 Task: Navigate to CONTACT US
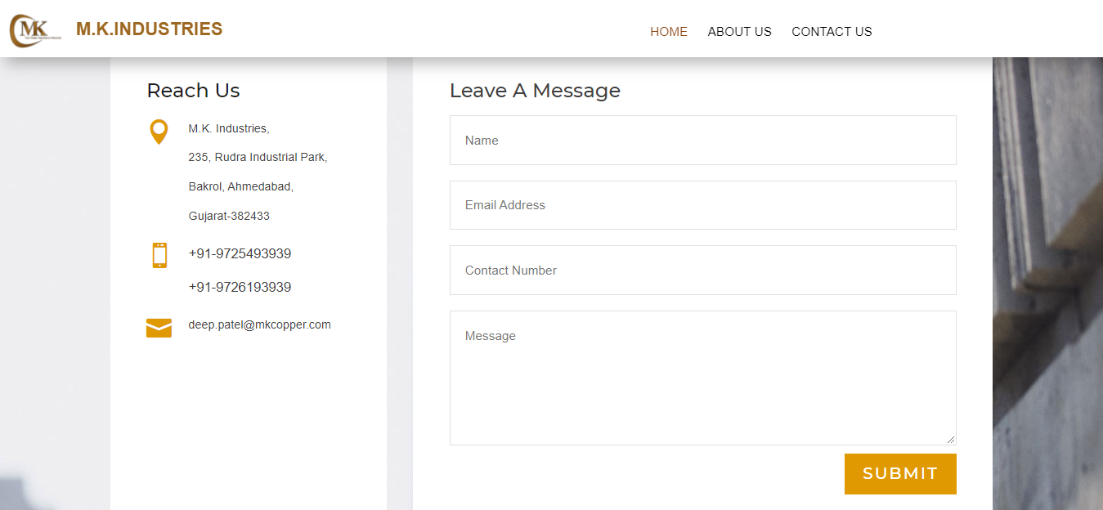[832, 32]
